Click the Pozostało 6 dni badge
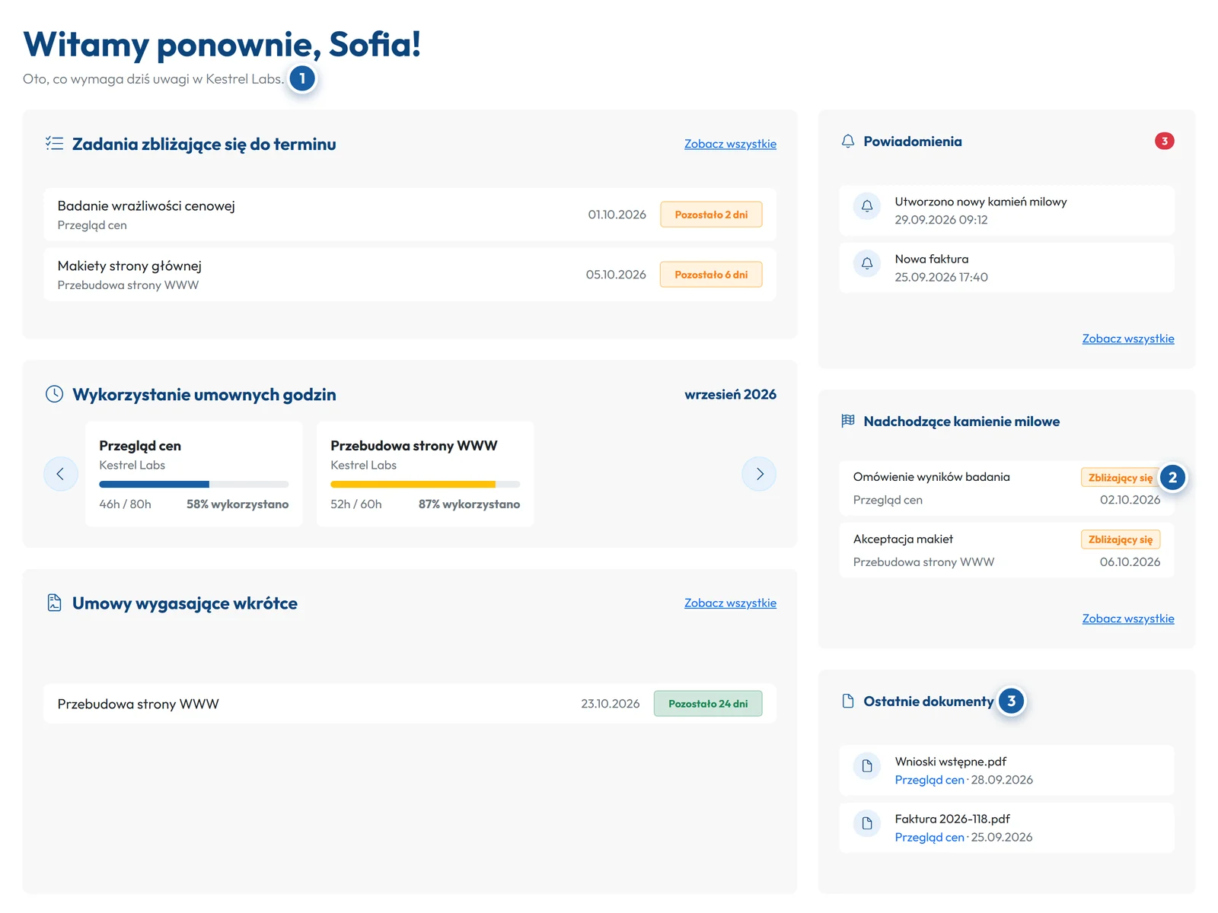Image resolution: width=1218 pixels, height=913 pixels. 711,275
